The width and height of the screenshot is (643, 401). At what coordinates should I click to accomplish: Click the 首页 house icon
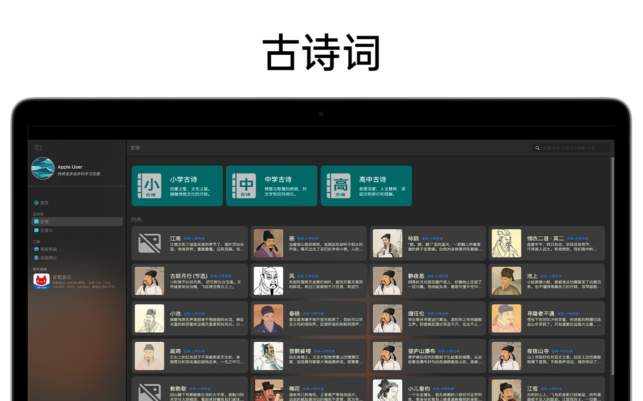tap(36, 202)
